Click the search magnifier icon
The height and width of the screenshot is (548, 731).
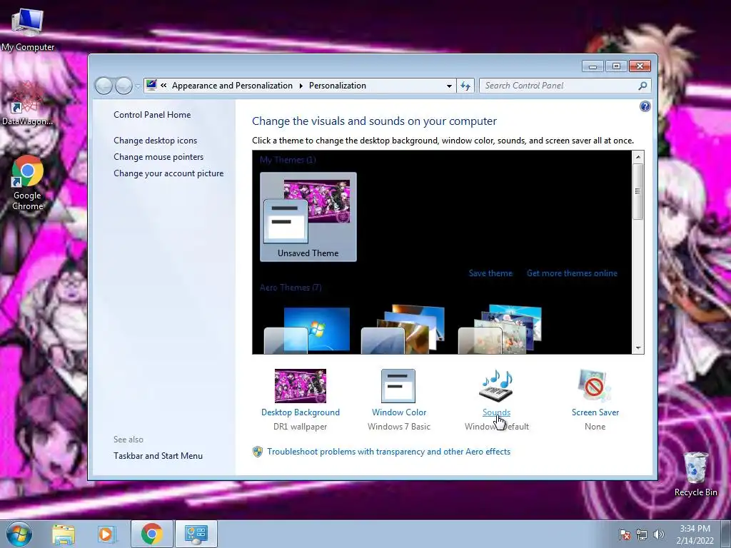(642, 86)
